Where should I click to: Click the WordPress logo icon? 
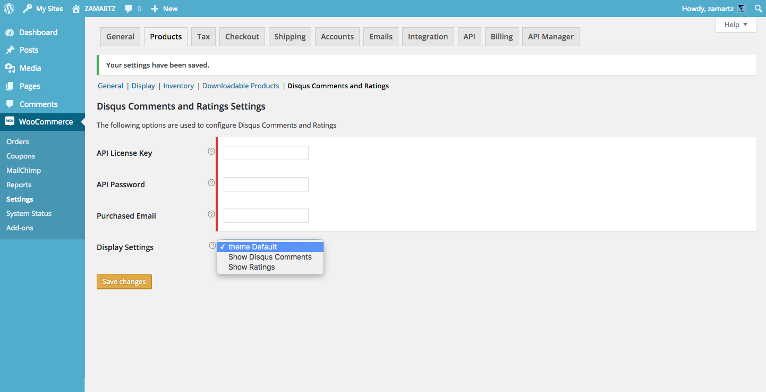pos(9,9)
